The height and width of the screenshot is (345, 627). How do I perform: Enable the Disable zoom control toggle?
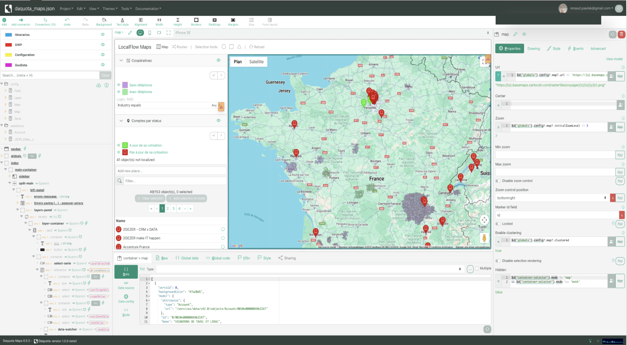[x=498, y=181]
